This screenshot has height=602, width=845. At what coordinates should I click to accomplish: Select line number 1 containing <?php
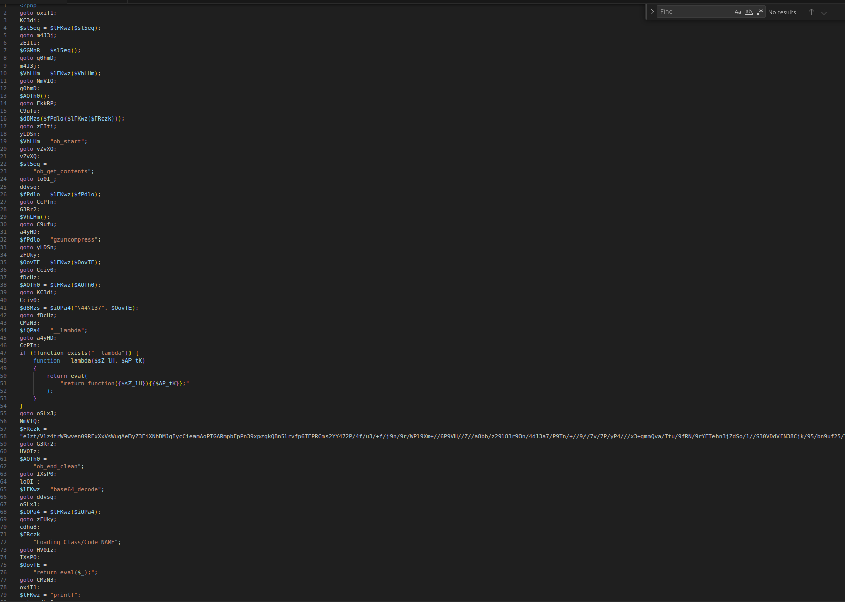(4, 5)
